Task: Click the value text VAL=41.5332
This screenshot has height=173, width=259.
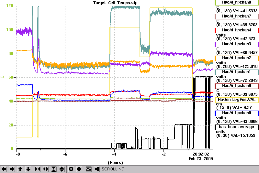Action: [245, 11]
